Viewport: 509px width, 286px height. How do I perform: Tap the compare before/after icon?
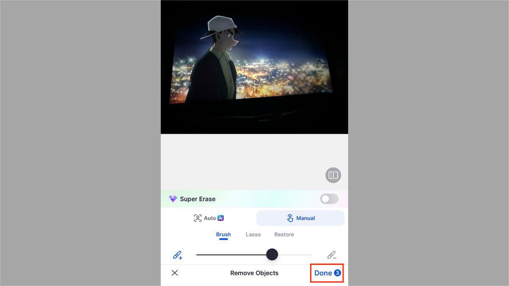[x=333, y=175]
